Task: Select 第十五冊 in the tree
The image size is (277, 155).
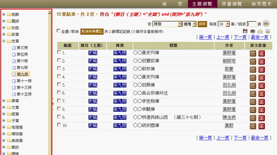Action: click(24, 94)
